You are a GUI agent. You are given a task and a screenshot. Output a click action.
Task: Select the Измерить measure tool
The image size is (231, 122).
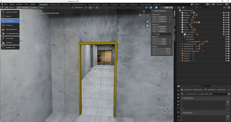coord(10,42)
